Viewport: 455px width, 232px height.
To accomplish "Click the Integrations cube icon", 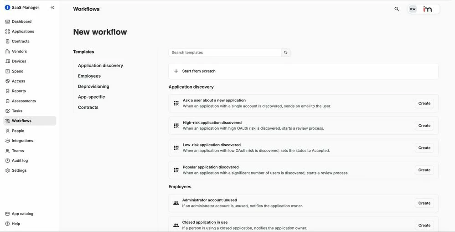I will pos(8,141).
